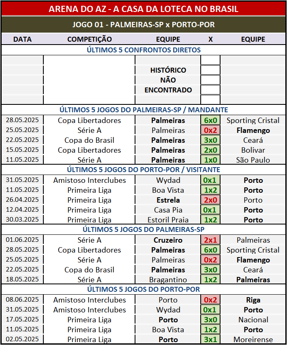Select the HISTÓRICO NÃO ENCONTRADO message
Viewport: 287px width, 345px height.
[168, 80]
